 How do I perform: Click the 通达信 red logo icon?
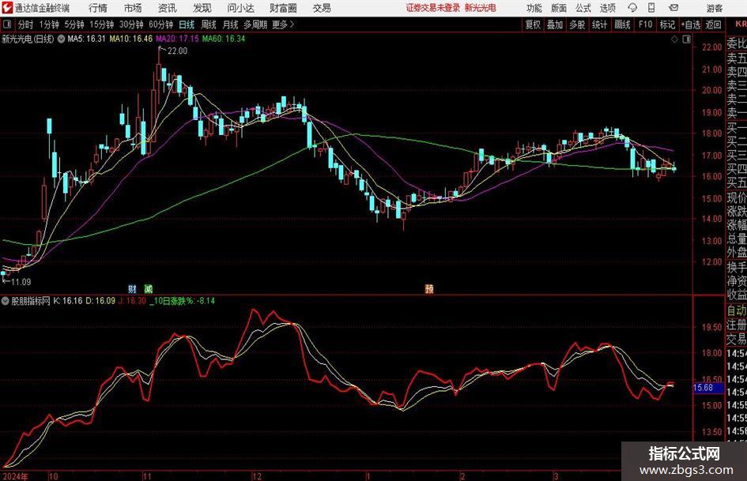[6, 8]
